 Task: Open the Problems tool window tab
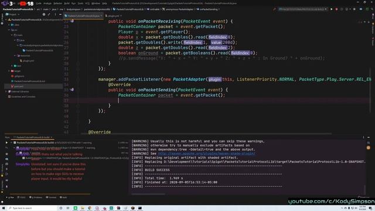(x=36, y=198)
